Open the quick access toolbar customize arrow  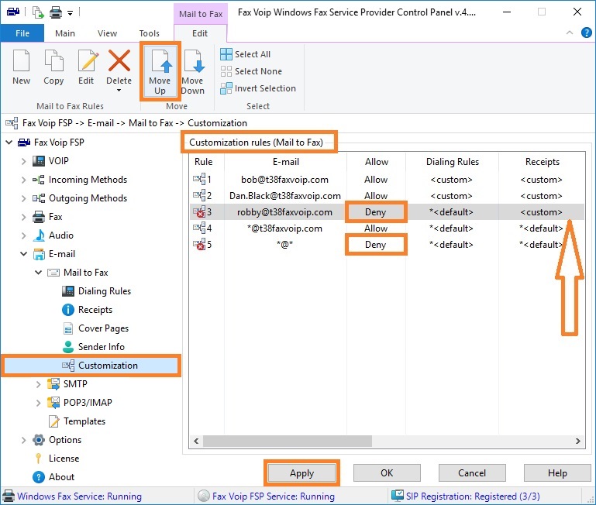coord(71,13)
